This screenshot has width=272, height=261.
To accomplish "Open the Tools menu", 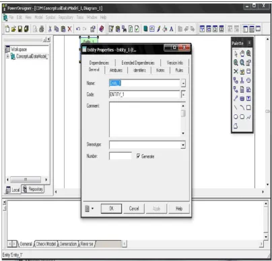I will pos(80,17).
